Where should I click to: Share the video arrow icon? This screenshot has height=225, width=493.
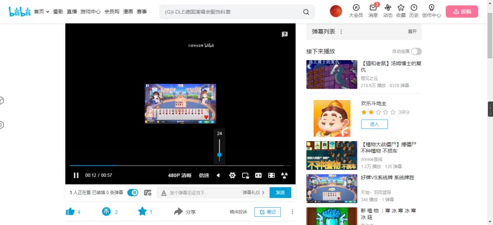(x=178, y=212)
